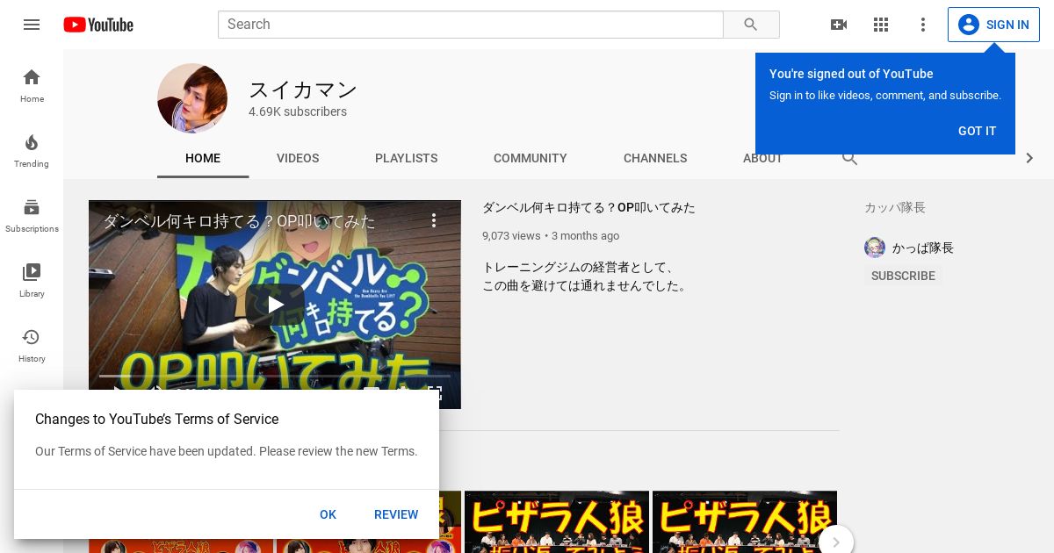Open the featured video's more options menu

tap(434, 220)
